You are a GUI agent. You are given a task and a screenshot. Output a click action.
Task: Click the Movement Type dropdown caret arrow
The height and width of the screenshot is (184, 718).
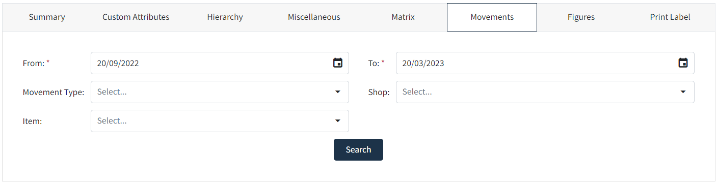(x=337, y=92)
